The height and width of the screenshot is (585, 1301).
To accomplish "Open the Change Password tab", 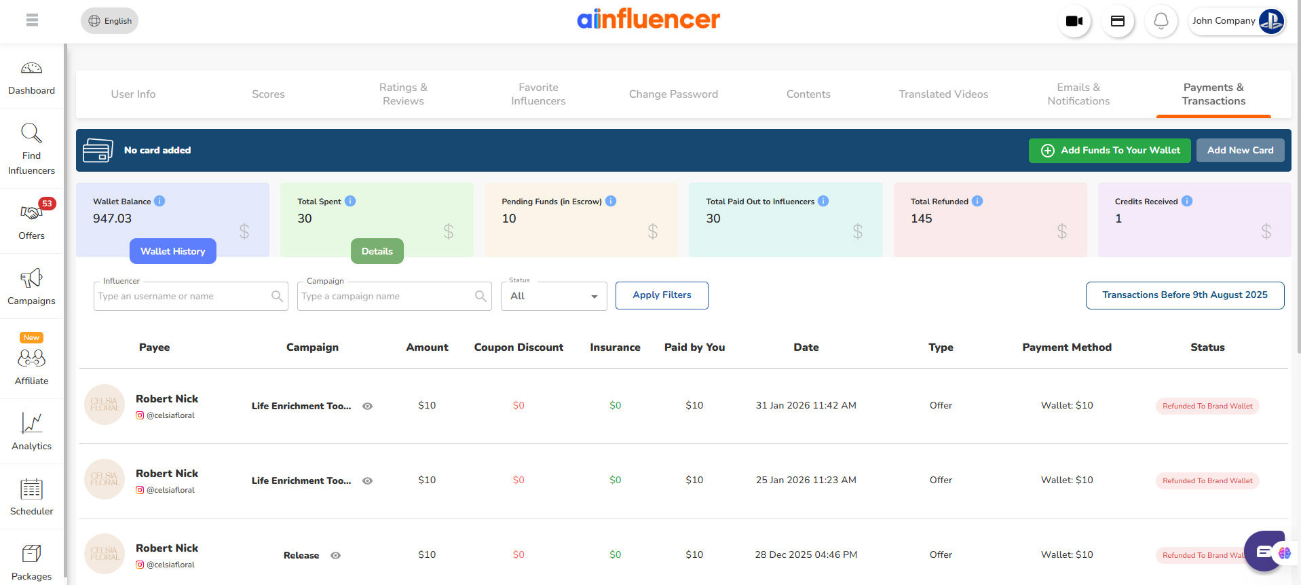I will 673,94.
